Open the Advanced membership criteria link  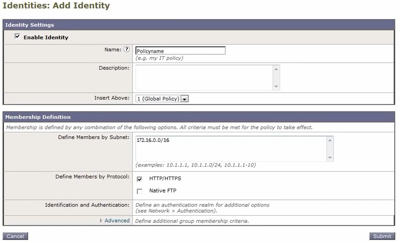[117, 221]
